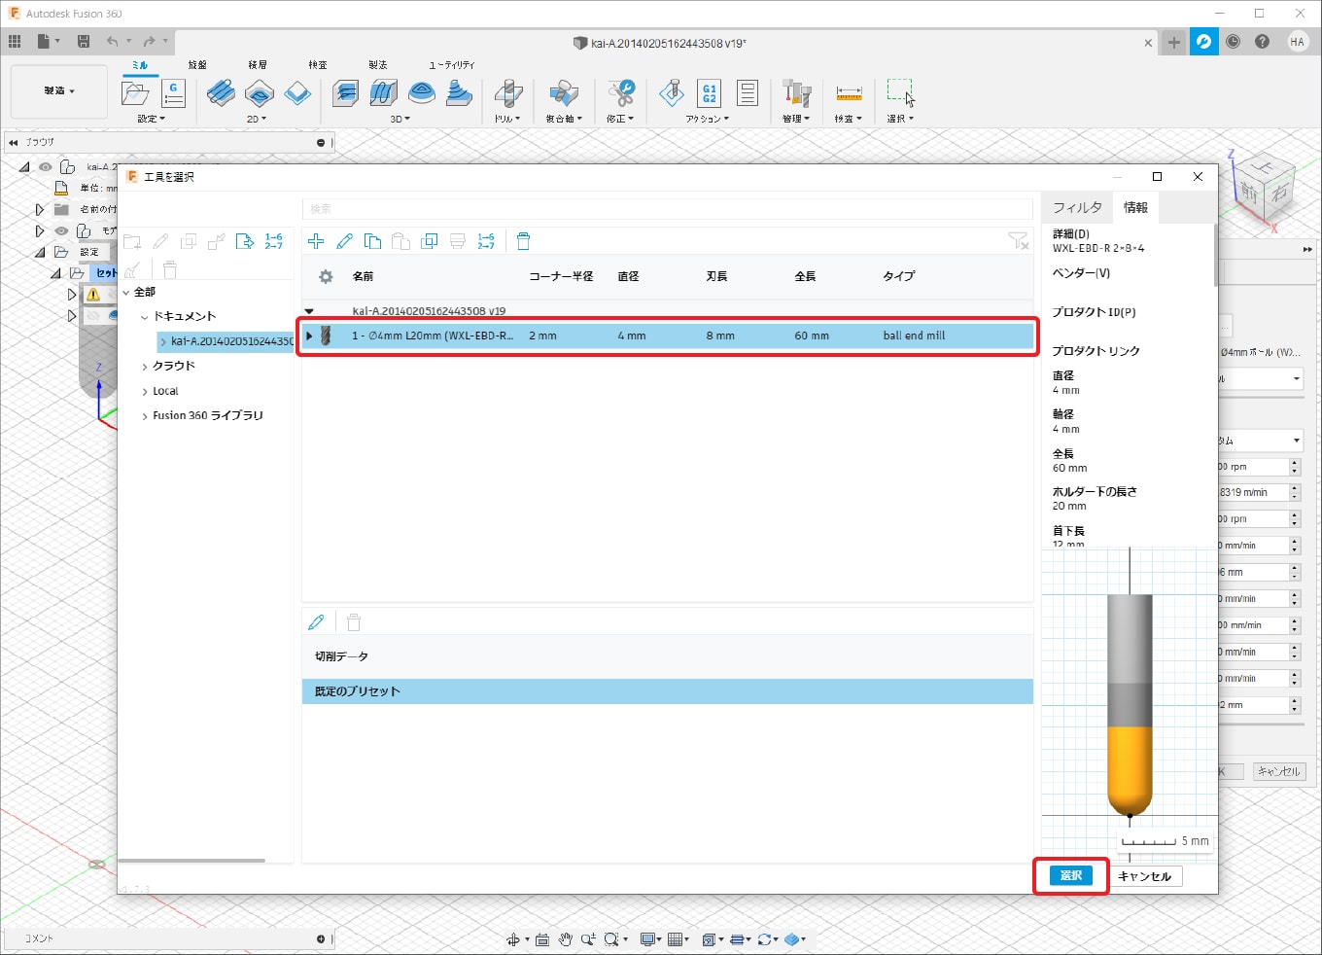The height and width of the screenshot is (955, 1322).
Task: Expand the Fusion 360 ライブラリ node
Action: 145,416
